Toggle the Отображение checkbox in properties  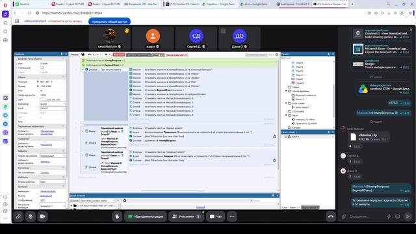pos(42,200)
